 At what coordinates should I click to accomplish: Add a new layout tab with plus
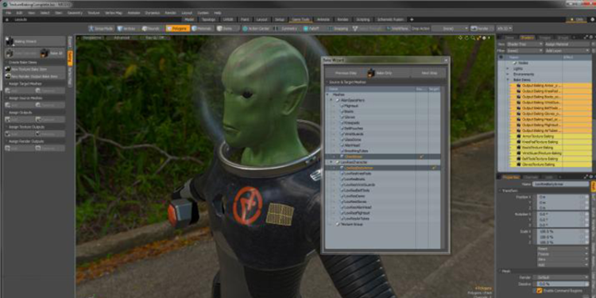(412, 19)
